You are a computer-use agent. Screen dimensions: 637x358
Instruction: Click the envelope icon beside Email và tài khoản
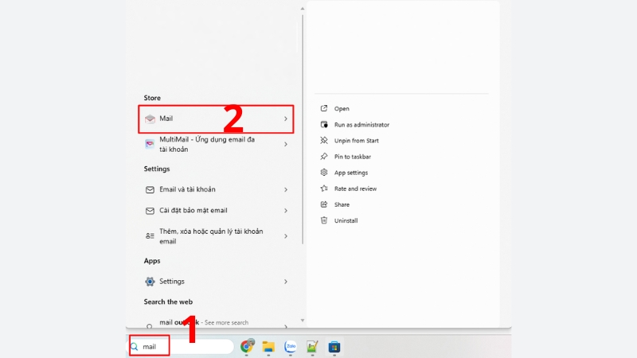150,189
